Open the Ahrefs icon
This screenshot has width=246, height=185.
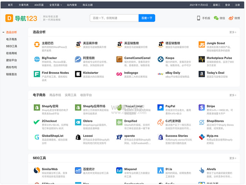point(202,170)
